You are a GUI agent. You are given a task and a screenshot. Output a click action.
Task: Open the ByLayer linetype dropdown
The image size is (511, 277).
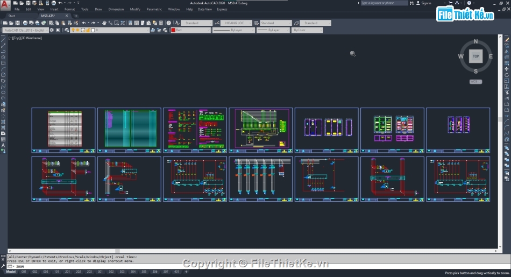233,30
